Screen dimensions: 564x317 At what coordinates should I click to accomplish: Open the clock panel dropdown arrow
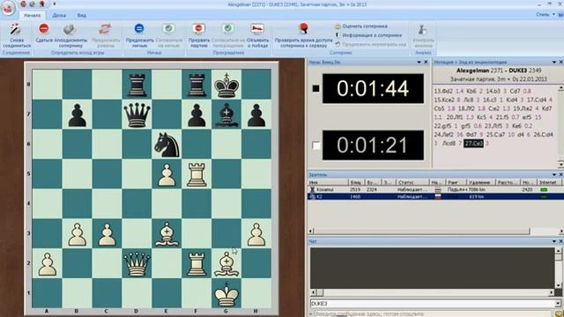pos(419,63)
